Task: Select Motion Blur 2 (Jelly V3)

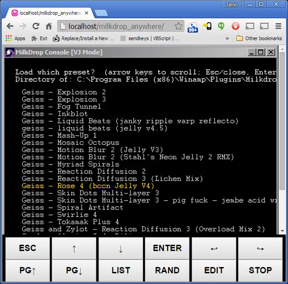Action: [x=92, y=150]
